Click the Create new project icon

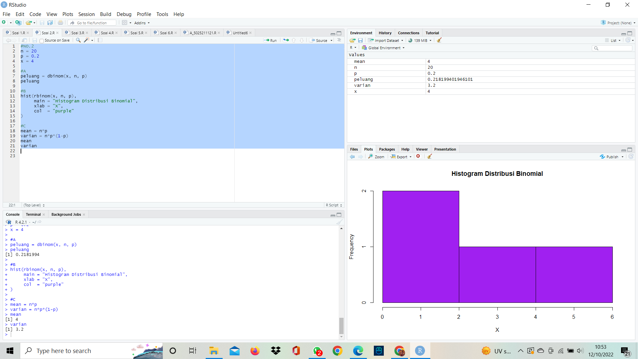click(x=18, y=23)
